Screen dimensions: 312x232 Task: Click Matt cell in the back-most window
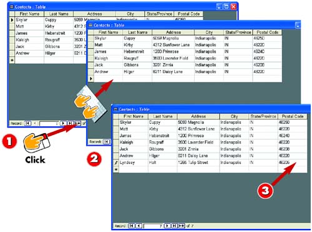point(29,26)
